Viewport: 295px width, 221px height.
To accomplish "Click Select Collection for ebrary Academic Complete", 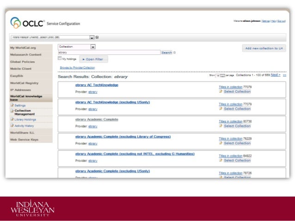I will coord(237,126).
